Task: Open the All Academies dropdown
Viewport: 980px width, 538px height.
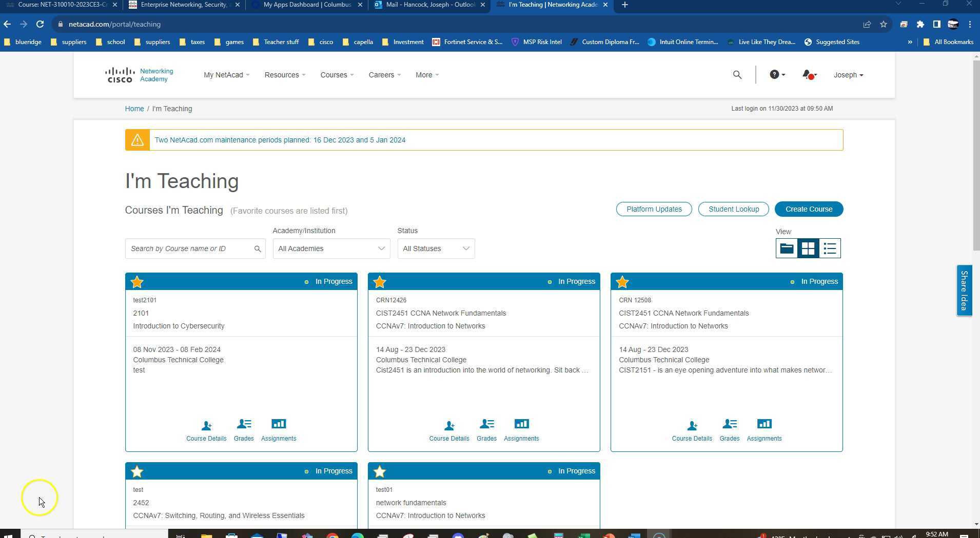Action: 330,248
